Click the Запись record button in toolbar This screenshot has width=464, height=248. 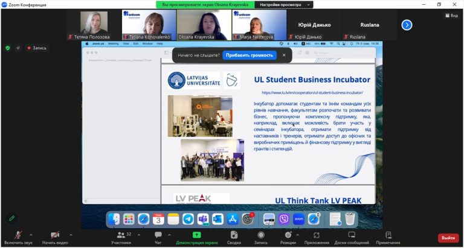(261, 238)
